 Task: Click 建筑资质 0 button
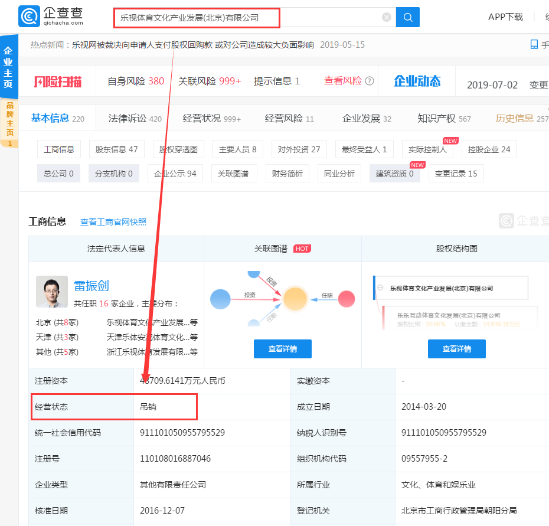(x=394, y=174)
